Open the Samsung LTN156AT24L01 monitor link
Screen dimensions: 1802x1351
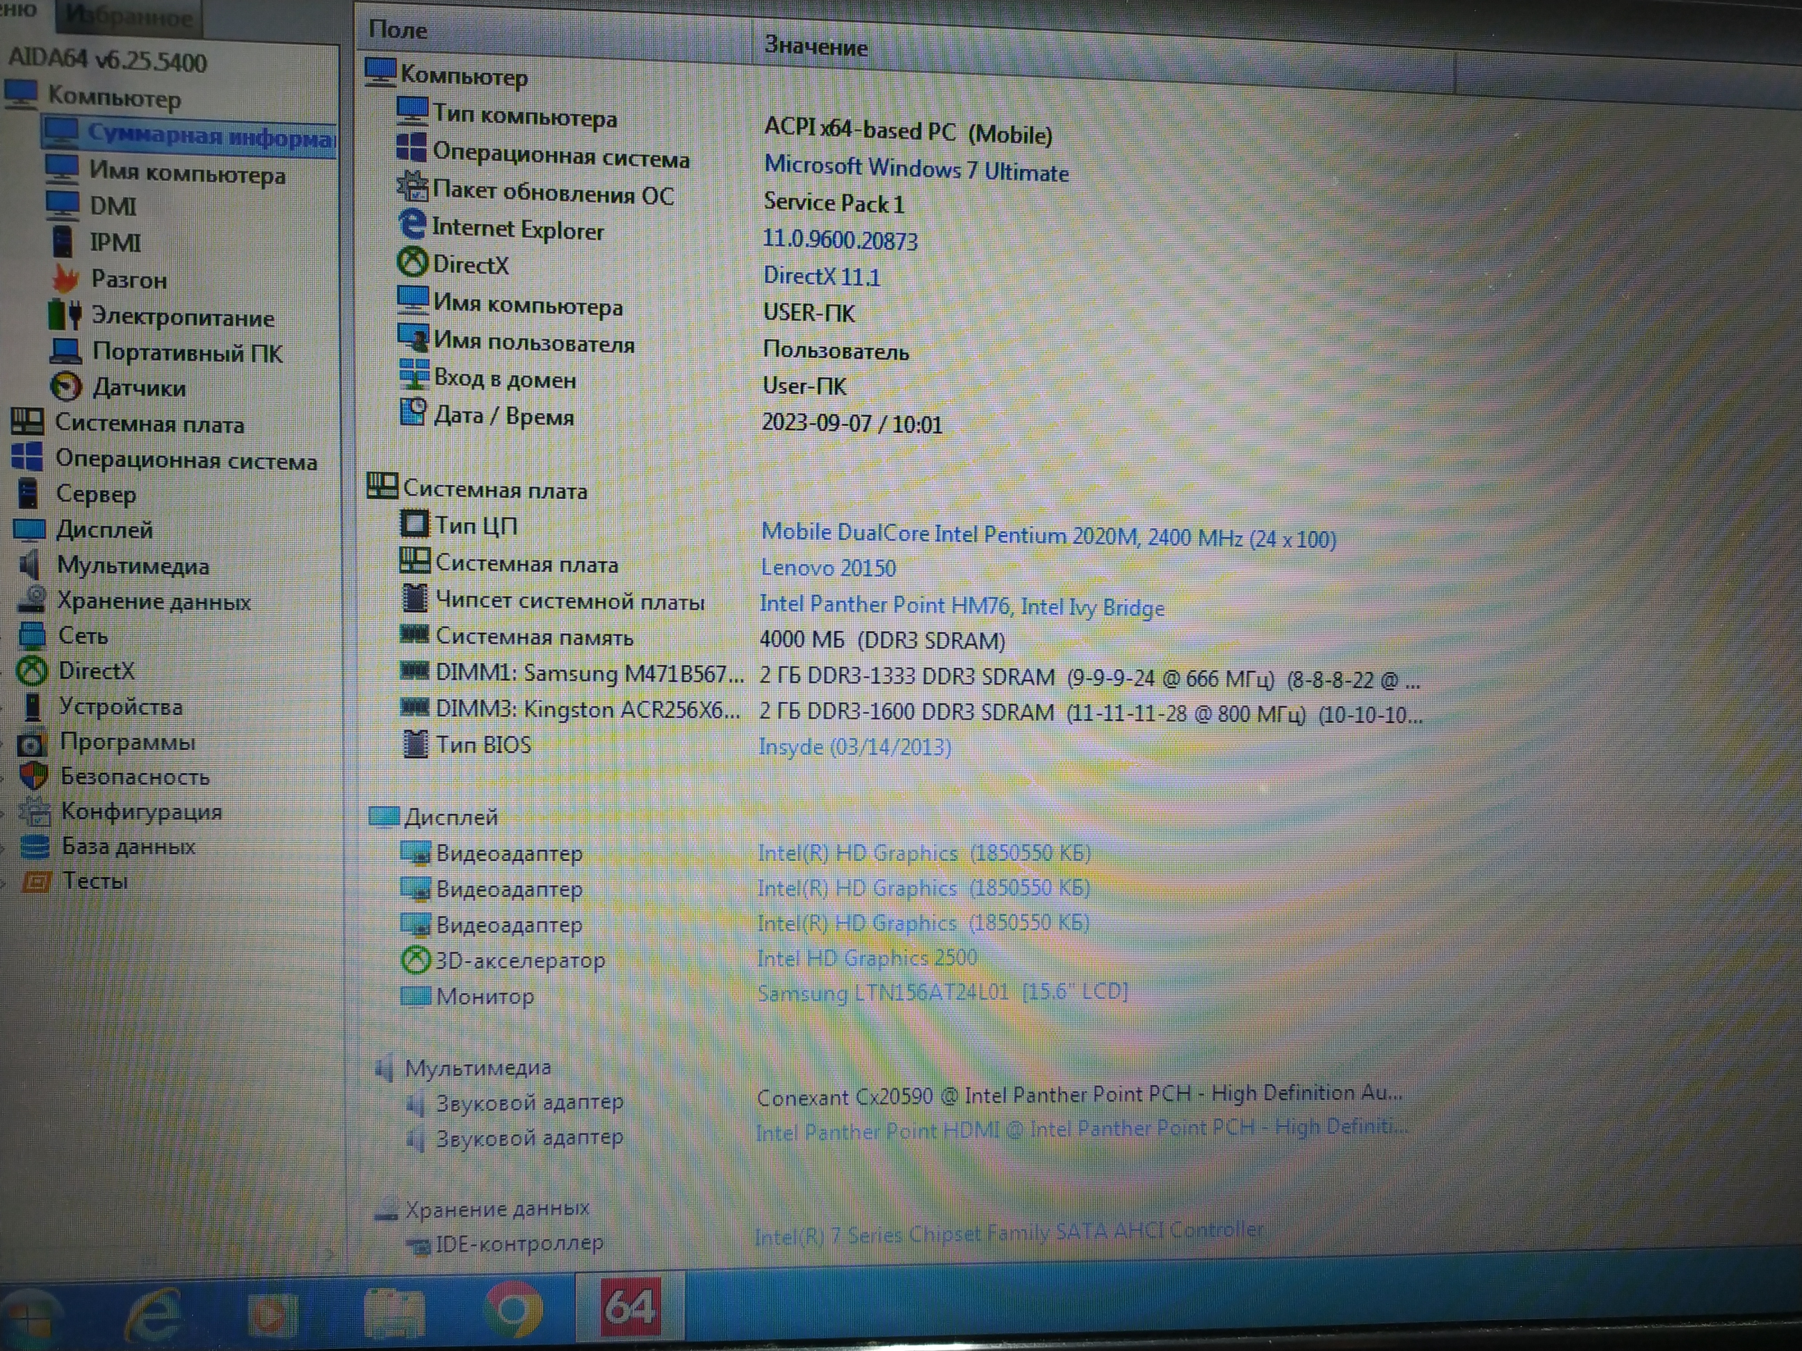pos(943,992)
